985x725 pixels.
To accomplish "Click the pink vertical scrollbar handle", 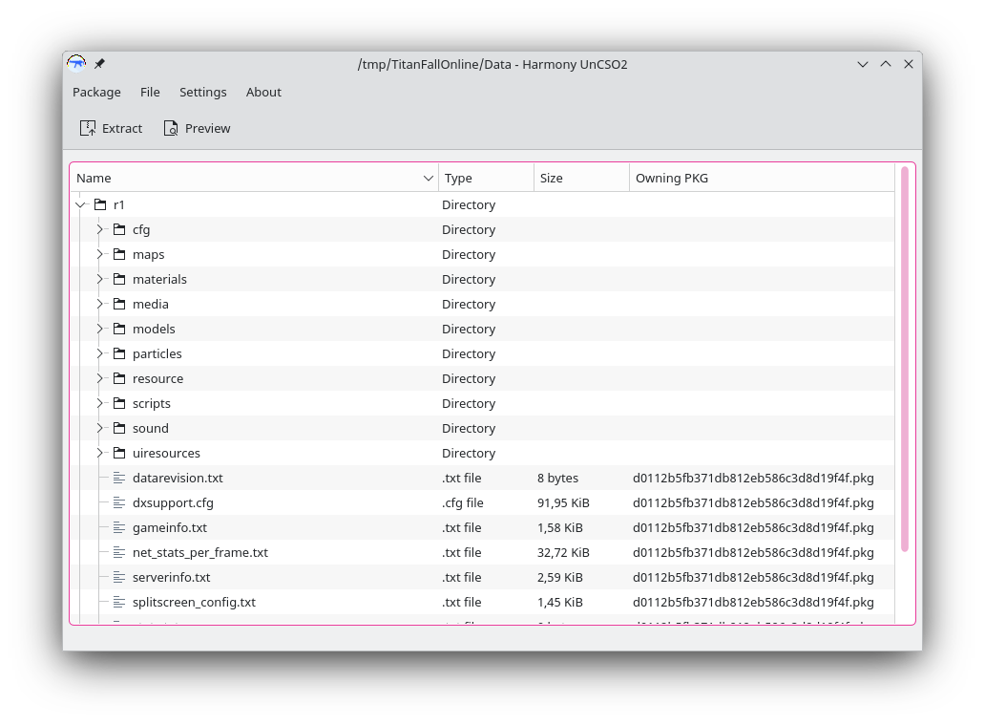I will 905,359.
